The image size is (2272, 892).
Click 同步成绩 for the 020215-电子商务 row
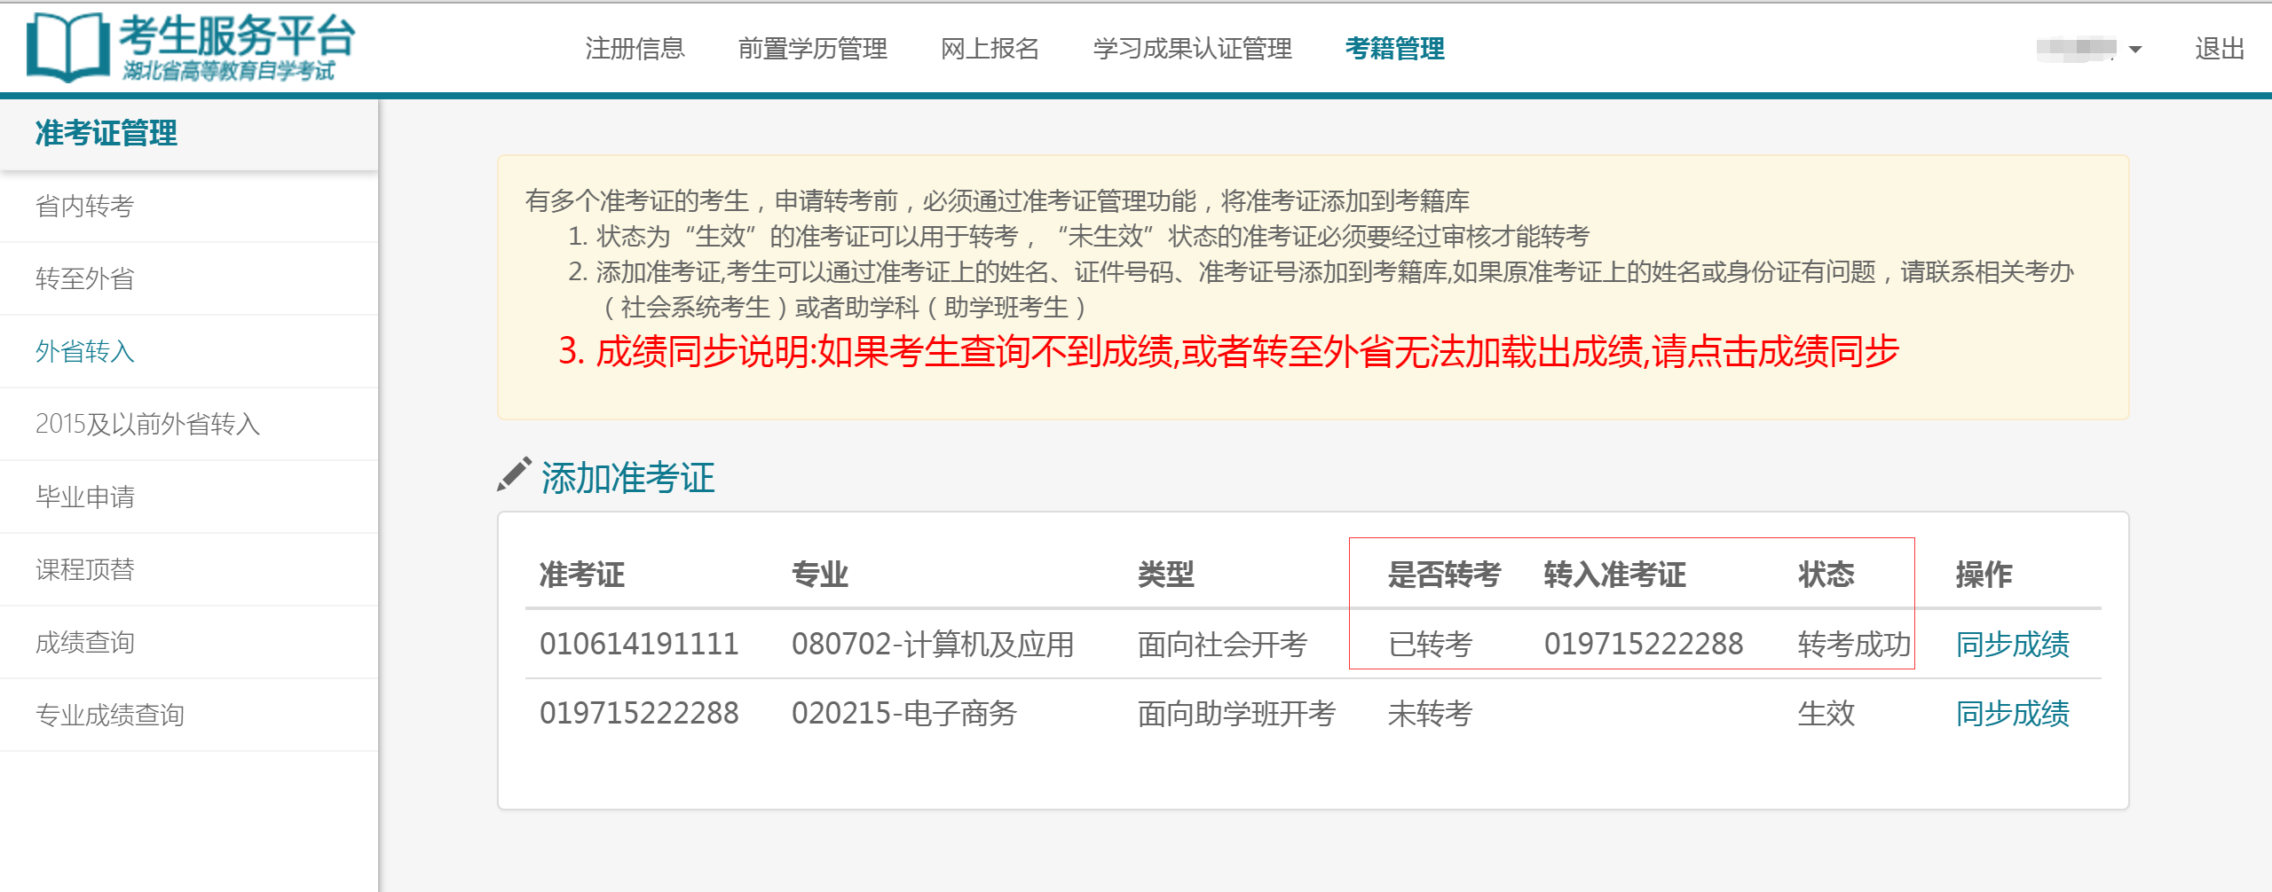pyautogui.click(x=2012, y=714)
